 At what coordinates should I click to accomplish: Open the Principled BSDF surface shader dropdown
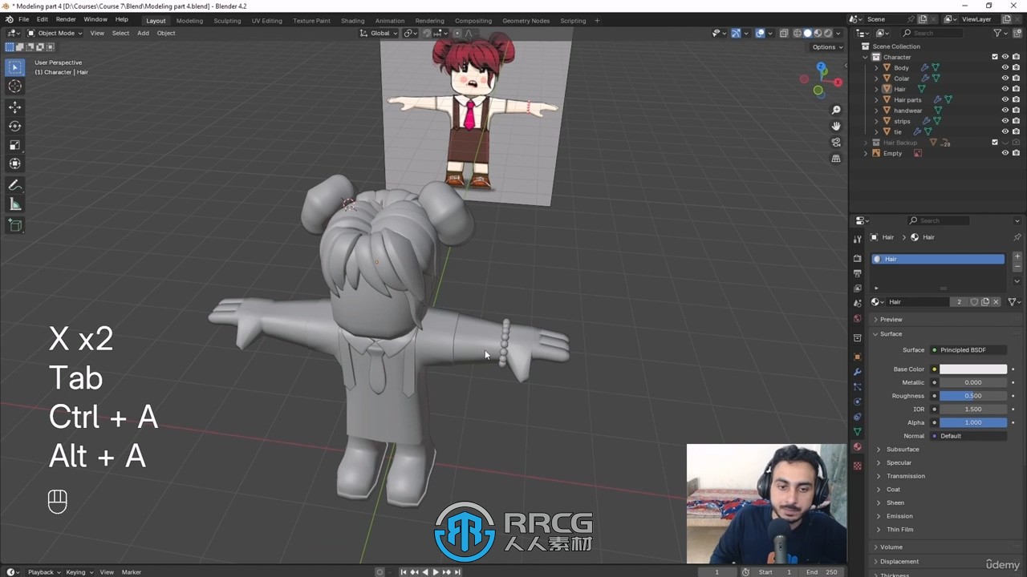coord(968,350)
